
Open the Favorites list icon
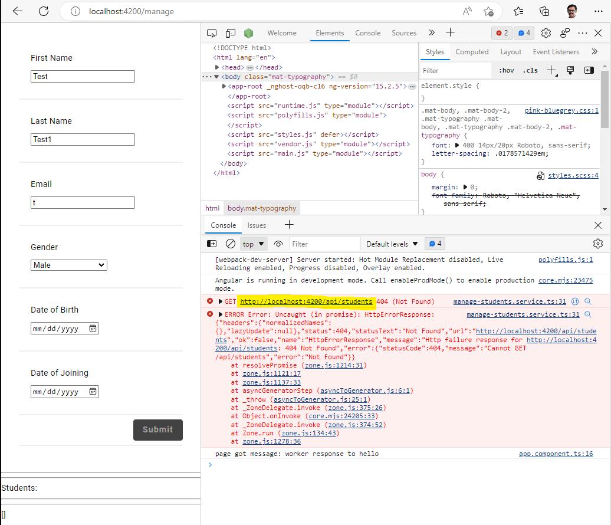[x=518, y=11]
